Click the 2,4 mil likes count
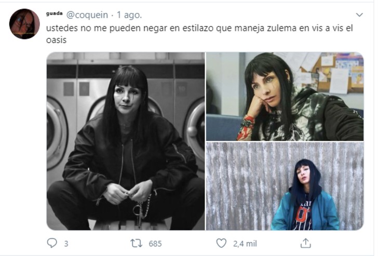 coord(245,244)
